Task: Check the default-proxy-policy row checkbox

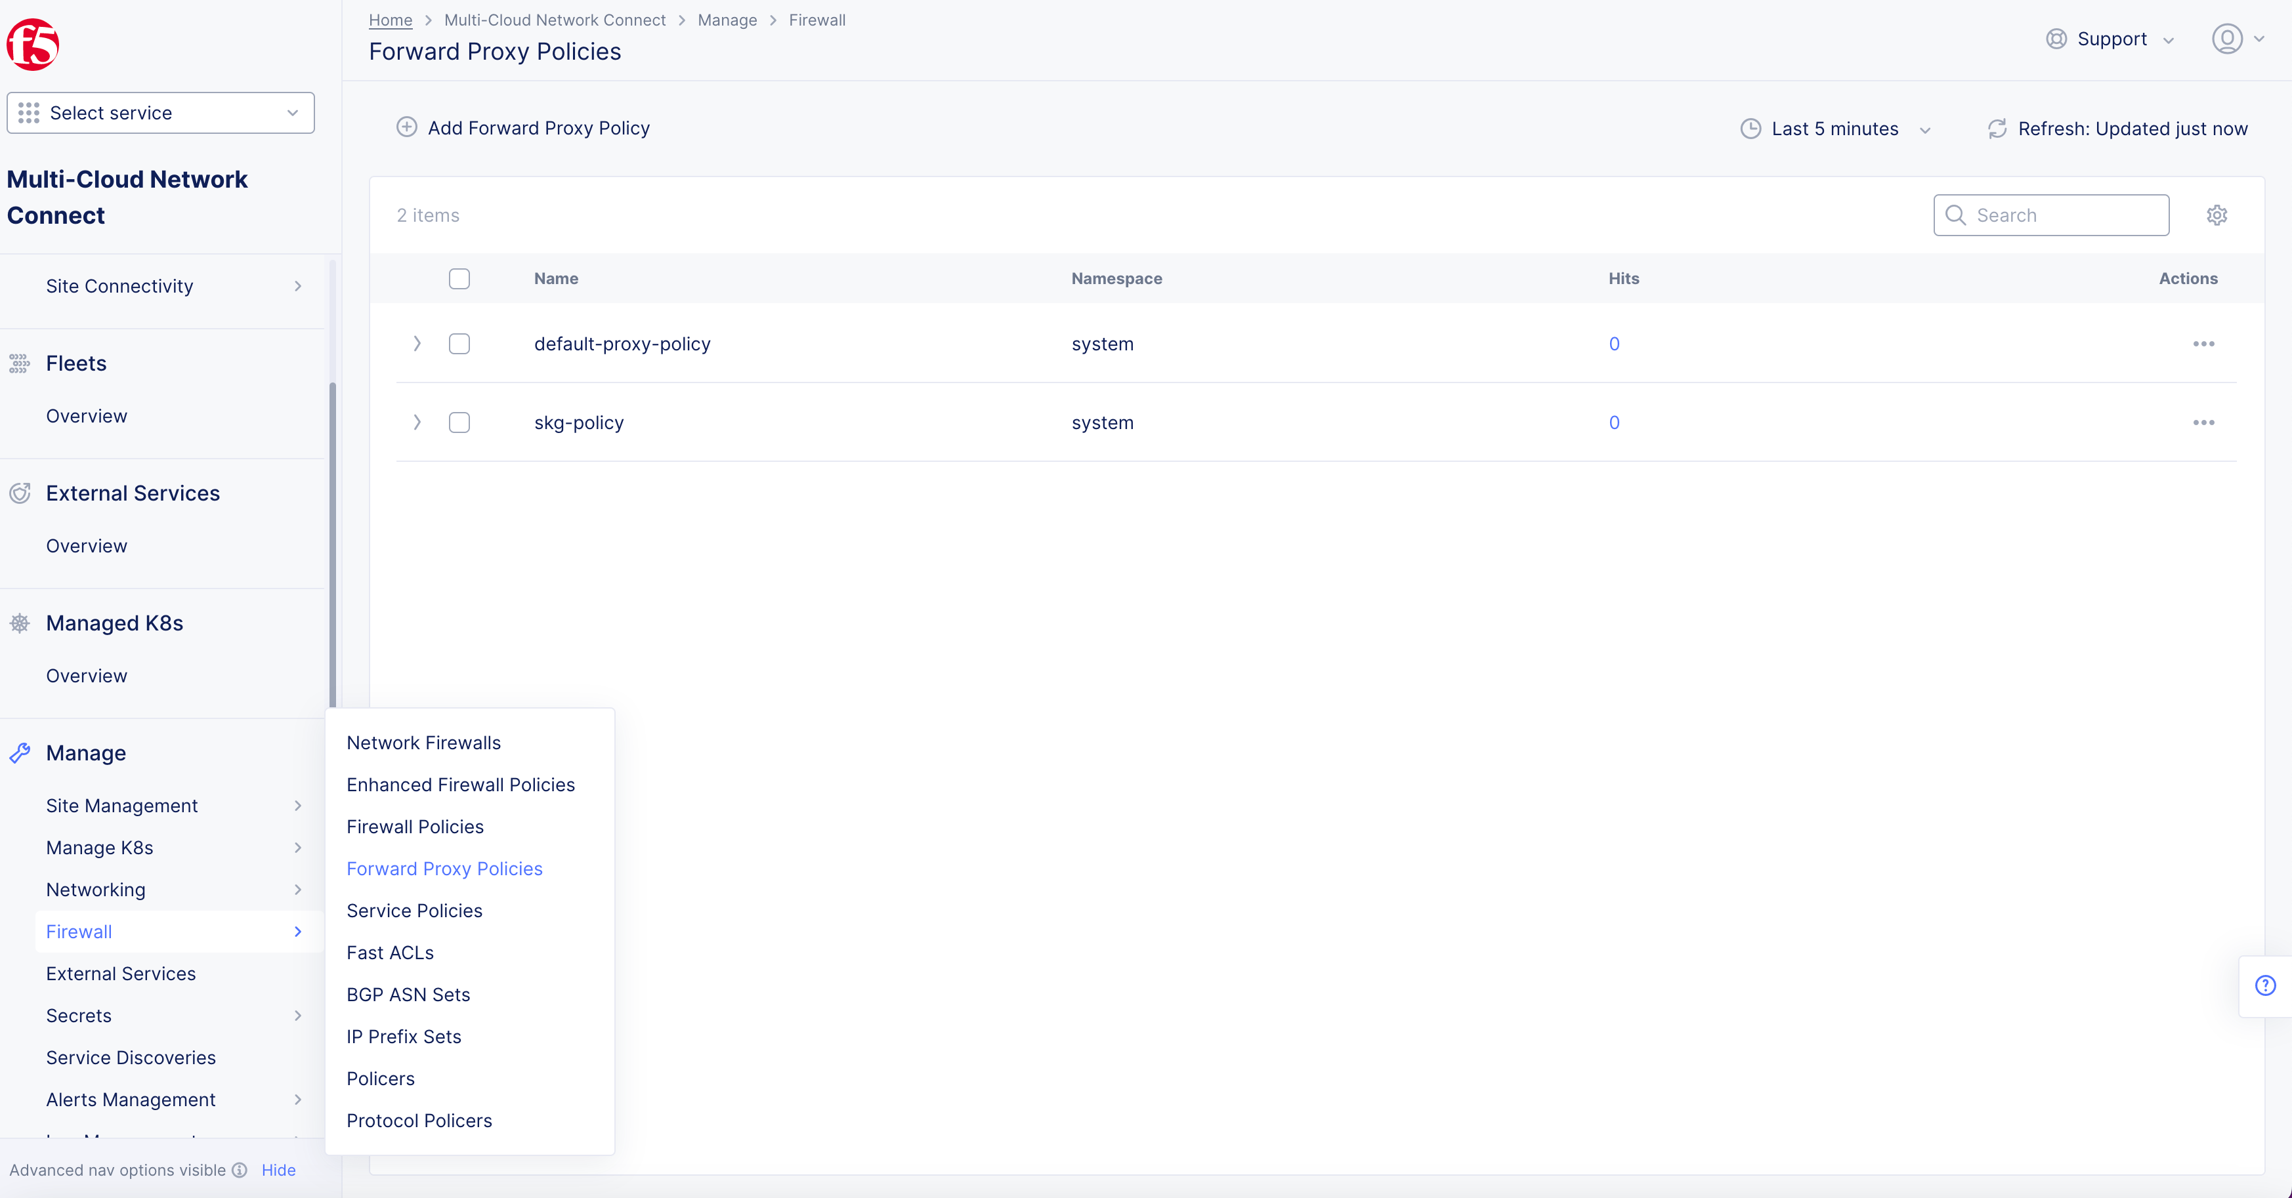Action: pyautogui.click(x=459, y=344)
